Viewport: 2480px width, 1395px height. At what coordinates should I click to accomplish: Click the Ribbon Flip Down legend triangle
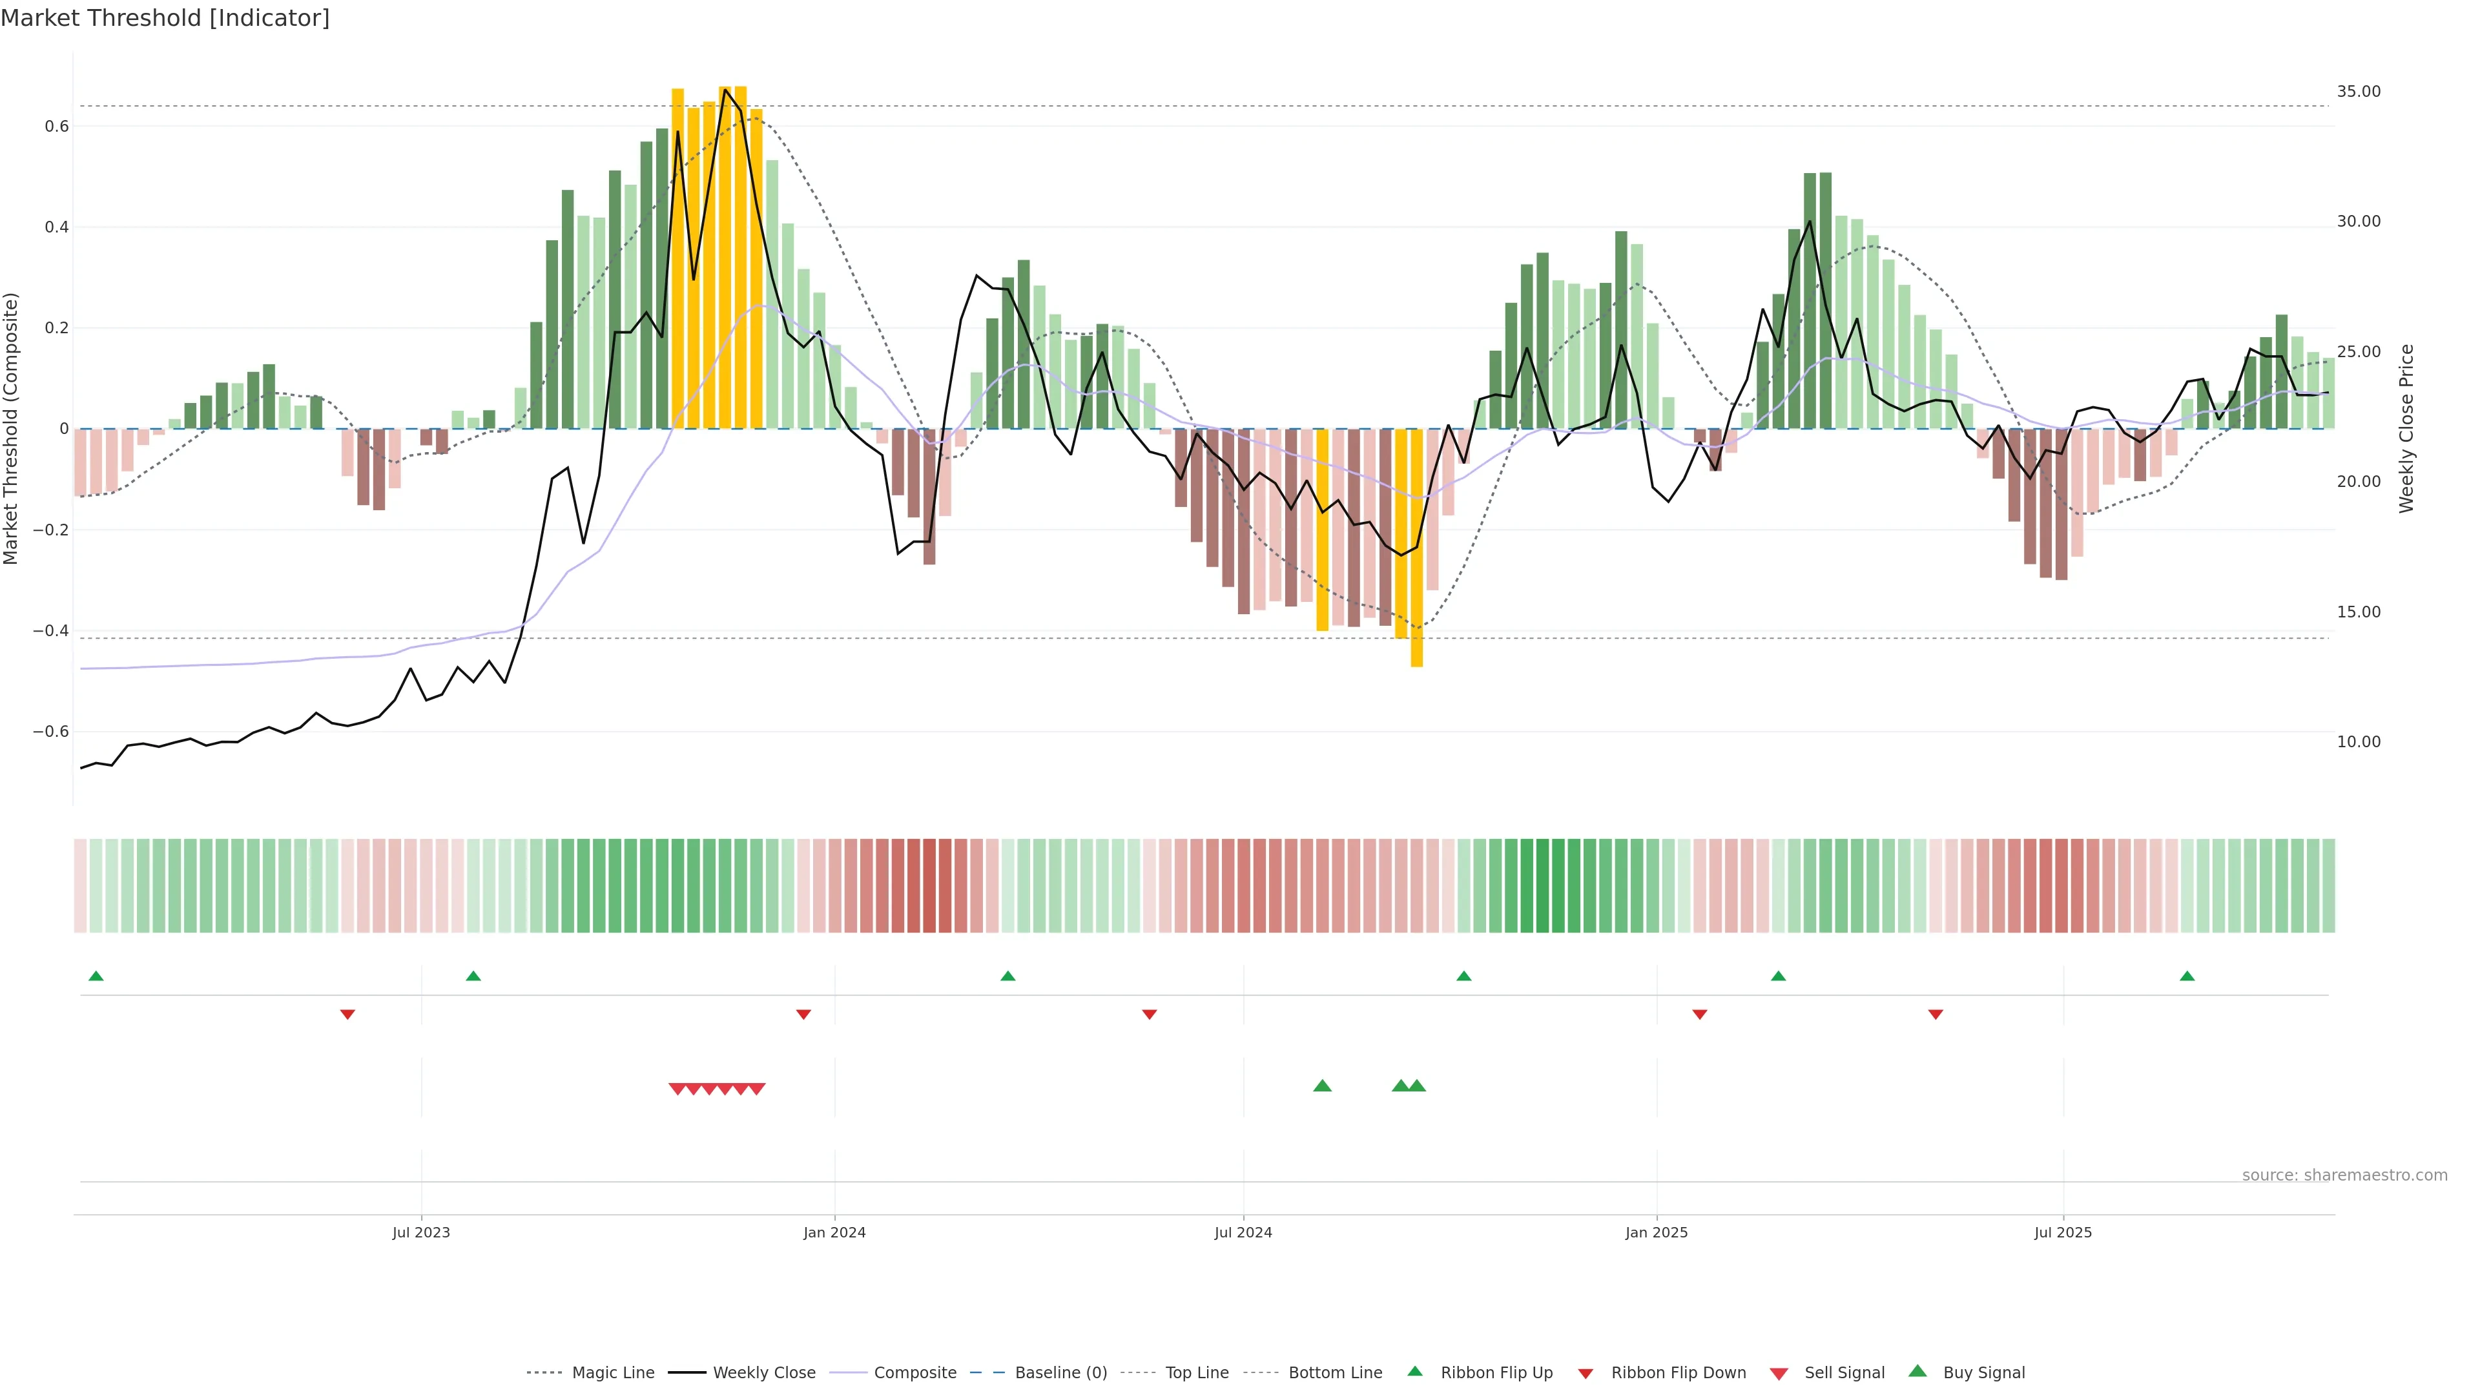(1586, 1374)
